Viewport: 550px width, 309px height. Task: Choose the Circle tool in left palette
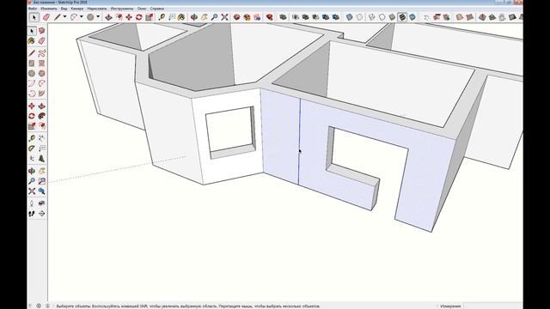[x=32, y=74]
